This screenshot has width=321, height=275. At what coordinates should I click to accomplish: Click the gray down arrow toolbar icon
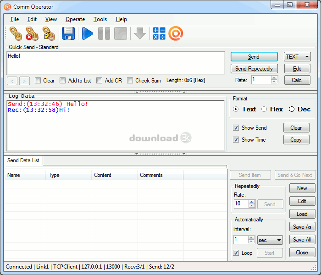point(140,33)
